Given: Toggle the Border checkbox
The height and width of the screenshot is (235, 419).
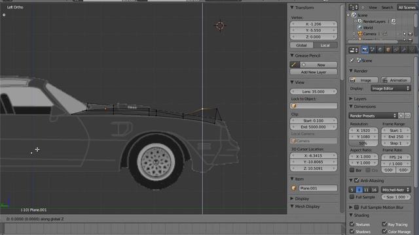Looking at the screenshot, I should [x=352, y=170].
